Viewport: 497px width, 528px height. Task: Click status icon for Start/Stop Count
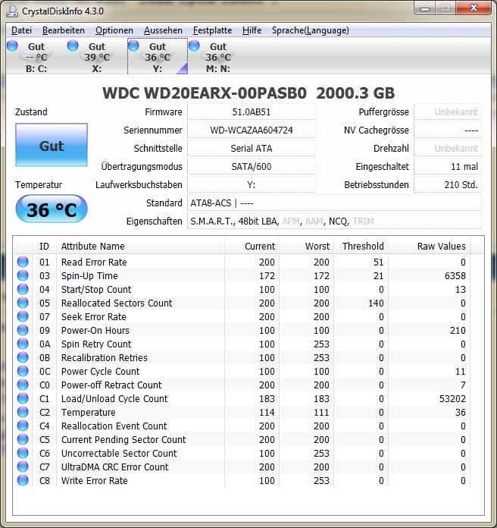coord(23,289)
